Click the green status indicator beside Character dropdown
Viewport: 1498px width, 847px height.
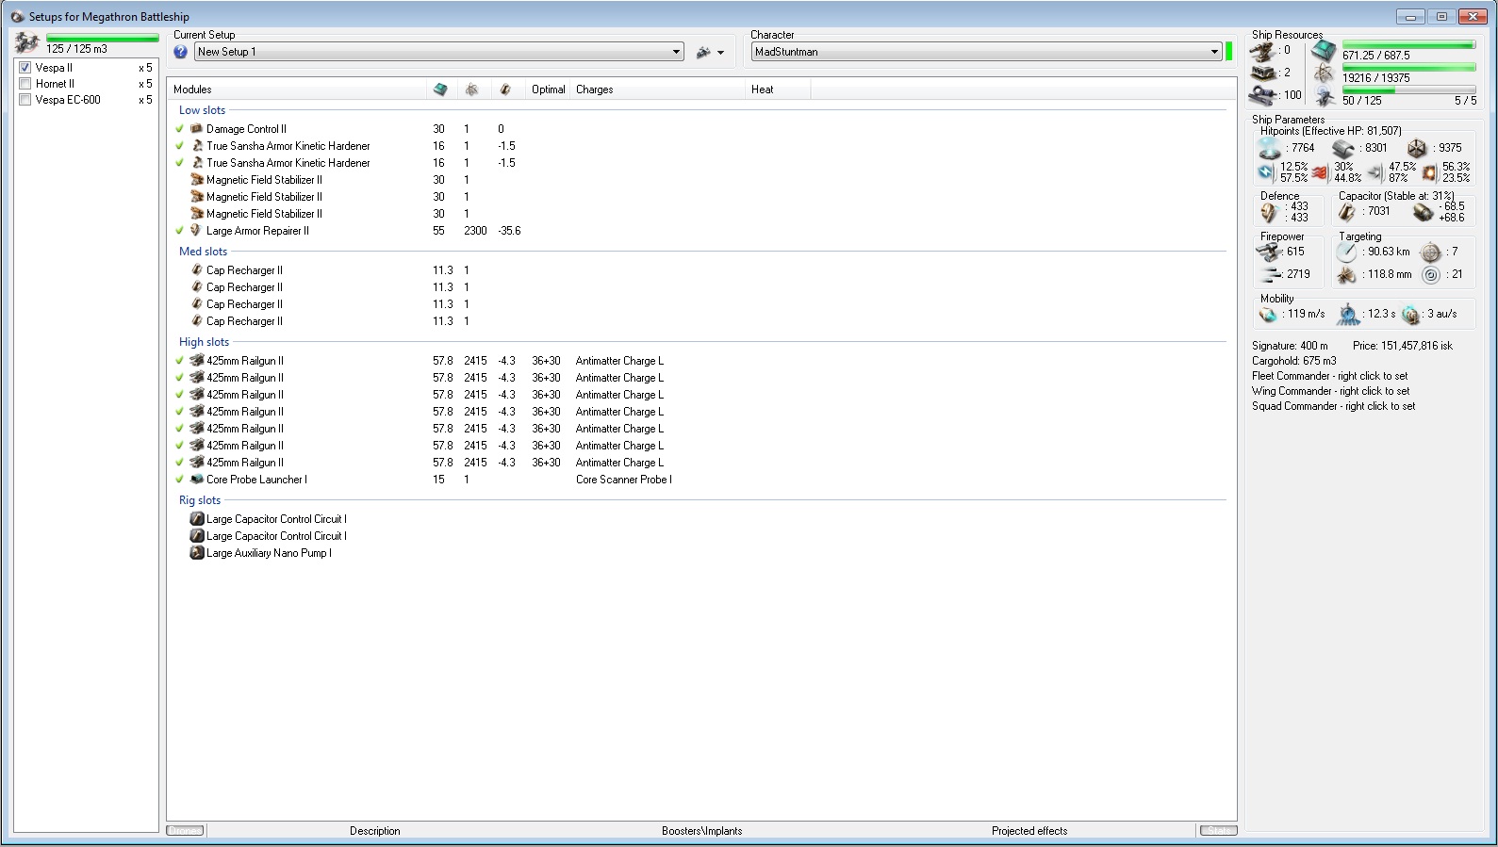pyautogui.click(x=1229, y=52)
